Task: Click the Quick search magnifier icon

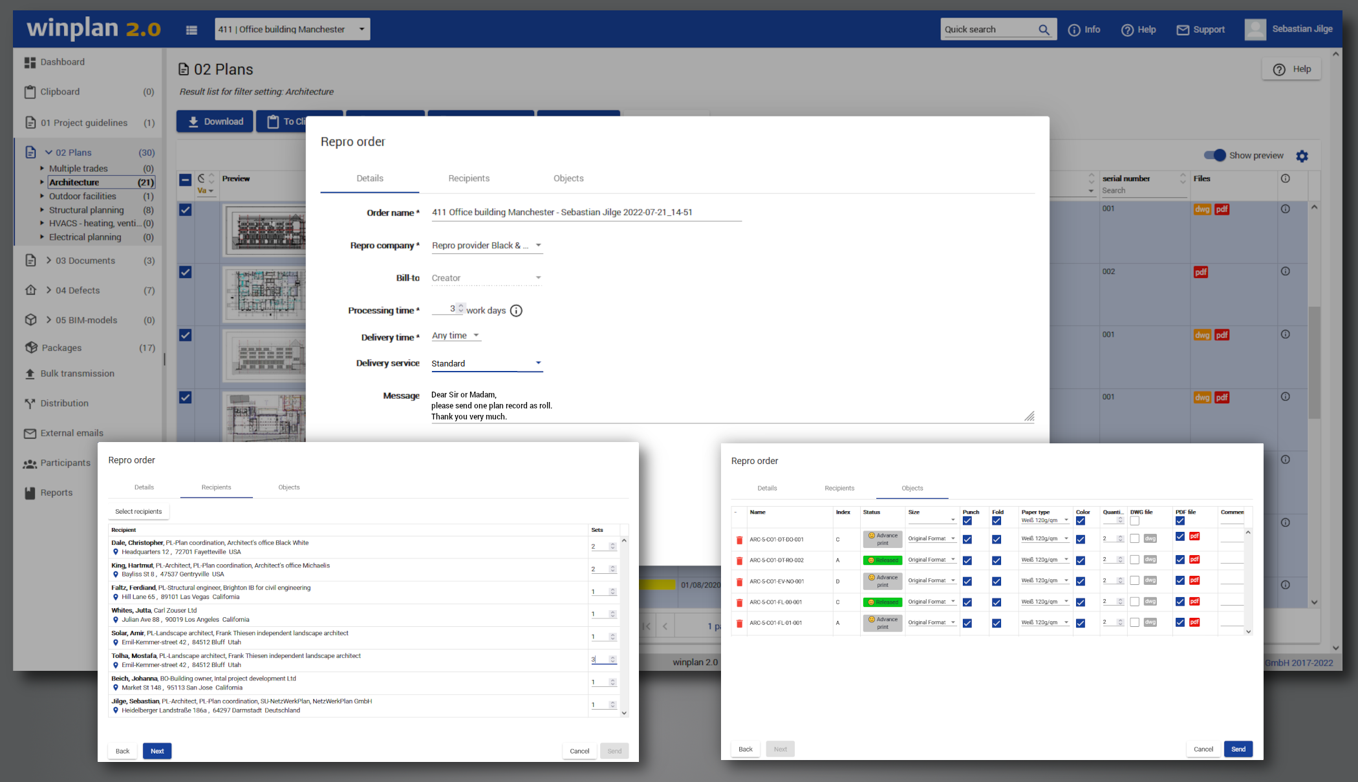Action: tap(1044, 30)
